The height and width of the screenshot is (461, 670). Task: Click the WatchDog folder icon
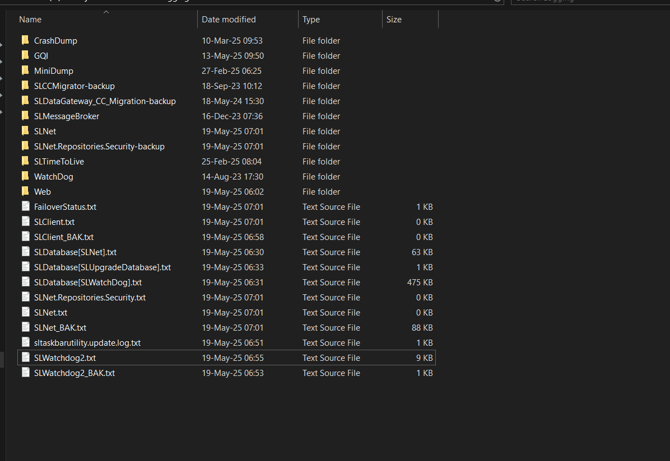tap(25, 176)
